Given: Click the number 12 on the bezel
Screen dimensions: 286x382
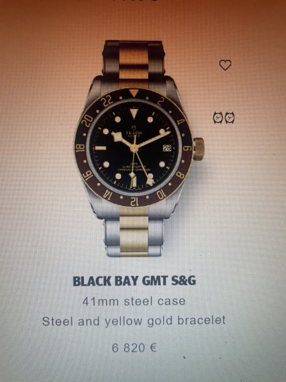Looking at the screenshot, I should tap(134, 201).
